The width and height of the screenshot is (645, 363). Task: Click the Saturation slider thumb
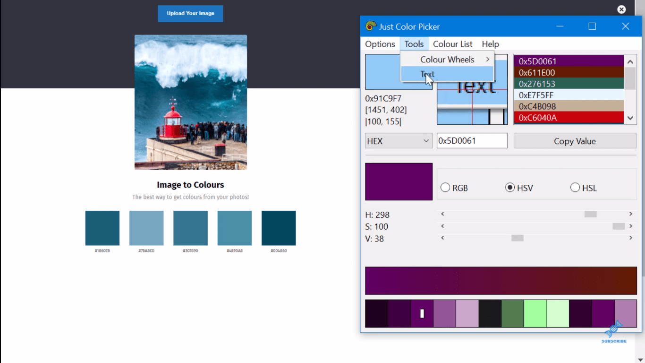[x=619, y=226]
